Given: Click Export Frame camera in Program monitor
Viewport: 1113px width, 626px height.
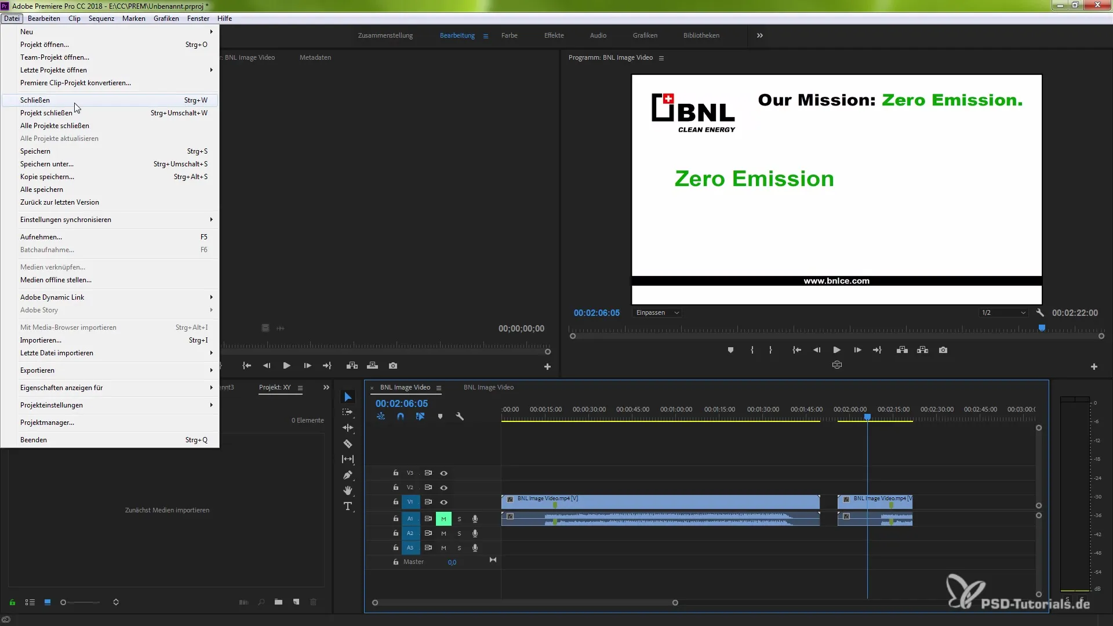Looking at the screenshot, I should (943, 350).
